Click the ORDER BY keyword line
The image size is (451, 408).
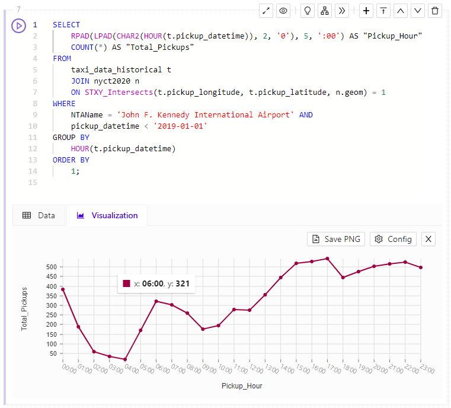(71, 160)
